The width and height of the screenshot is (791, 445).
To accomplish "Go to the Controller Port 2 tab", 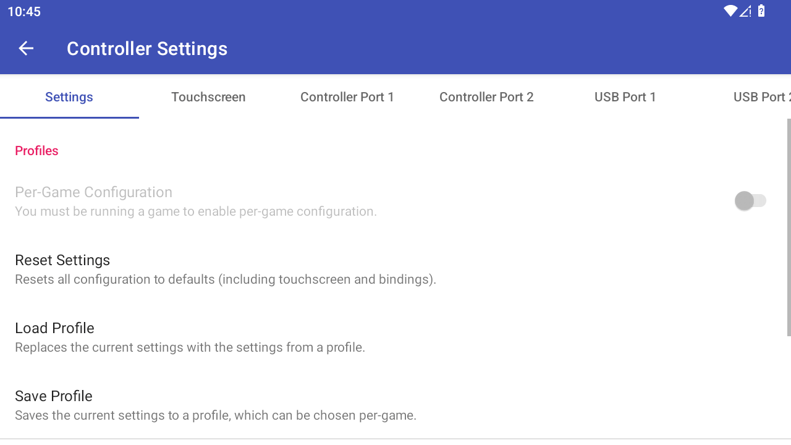I will [x=486, y=97].
